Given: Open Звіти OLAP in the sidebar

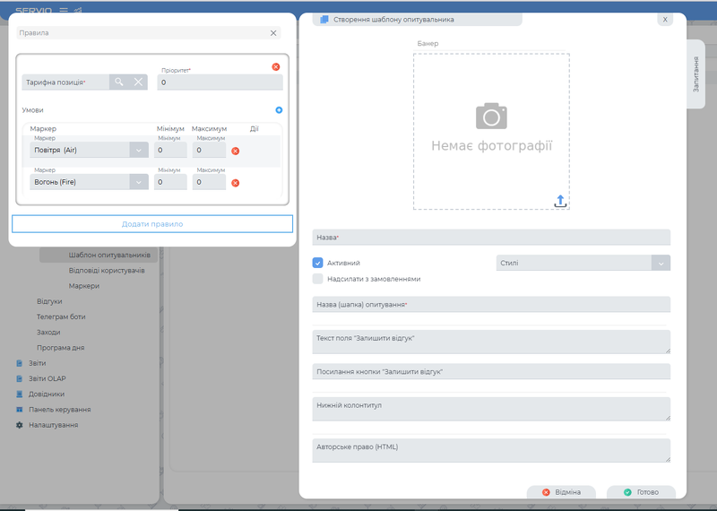Looking at the screenshot, I should [x=48, y=379].
